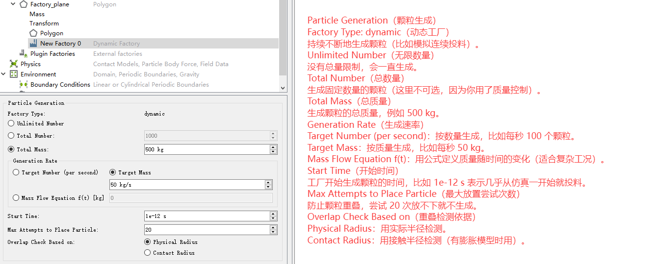650x264 pixels.
Task: Collapse the Factory_plane tree node
Action: [13, 4]
